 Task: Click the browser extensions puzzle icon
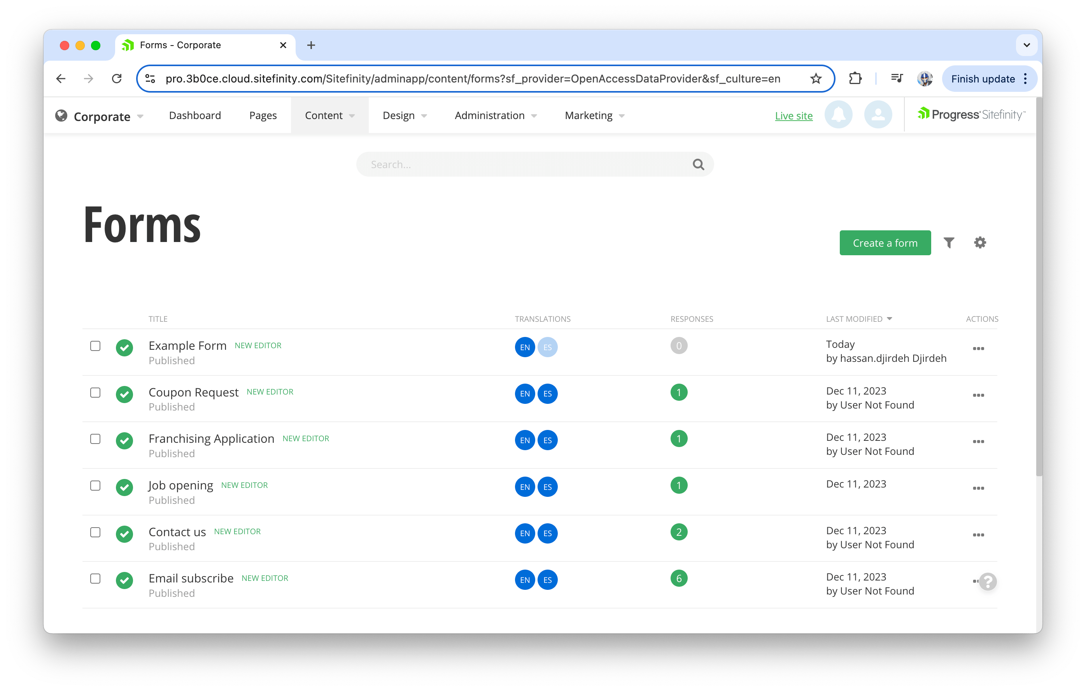[855, 79]
